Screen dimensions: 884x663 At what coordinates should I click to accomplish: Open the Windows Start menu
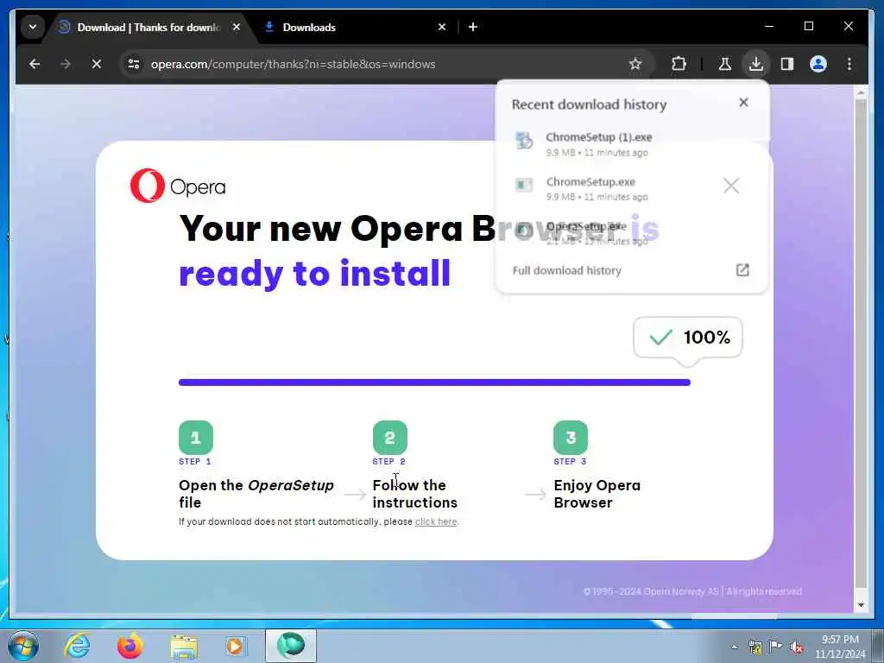[23, 646]
